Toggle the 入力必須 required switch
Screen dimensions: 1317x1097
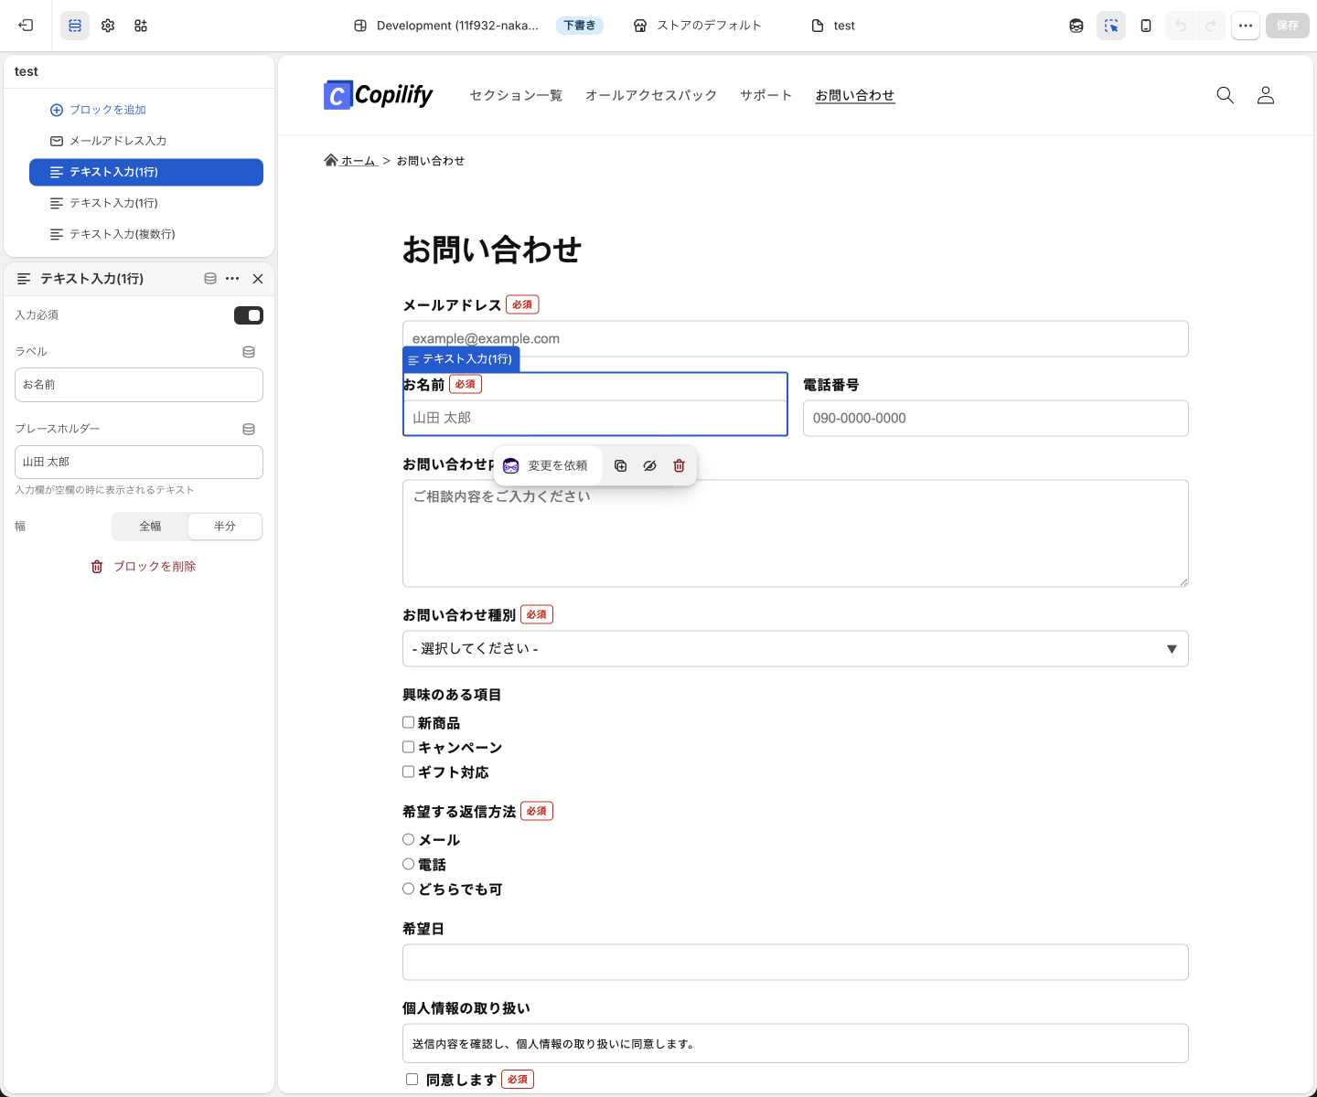click(249, 315)
